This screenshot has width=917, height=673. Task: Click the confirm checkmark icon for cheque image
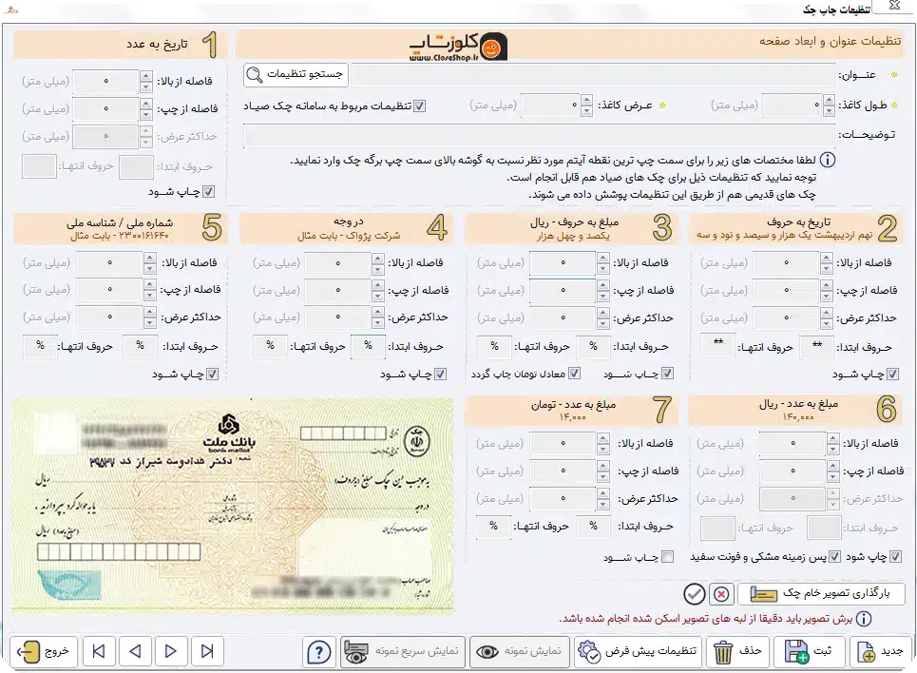pos(695,594)
